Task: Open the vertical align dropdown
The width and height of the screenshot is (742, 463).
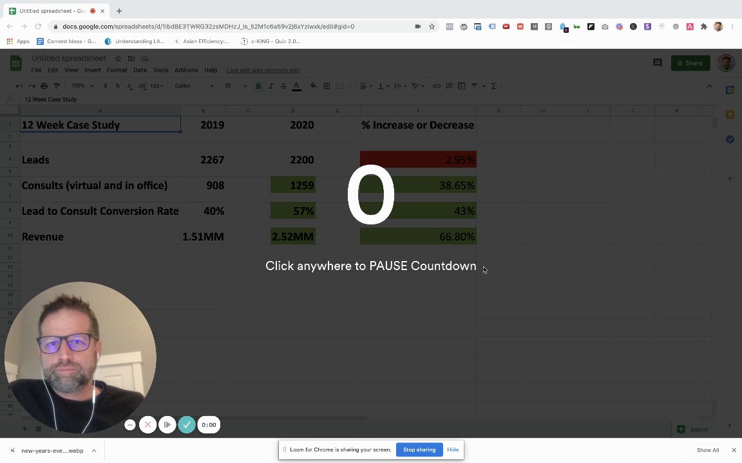Action: click(383, 86)
